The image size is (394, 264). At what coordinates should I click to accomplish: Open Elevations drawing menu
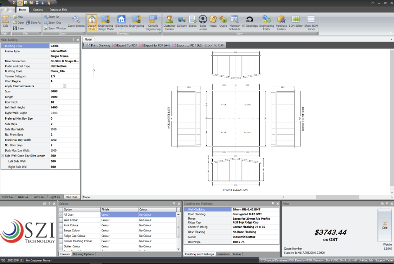(121, 23)
